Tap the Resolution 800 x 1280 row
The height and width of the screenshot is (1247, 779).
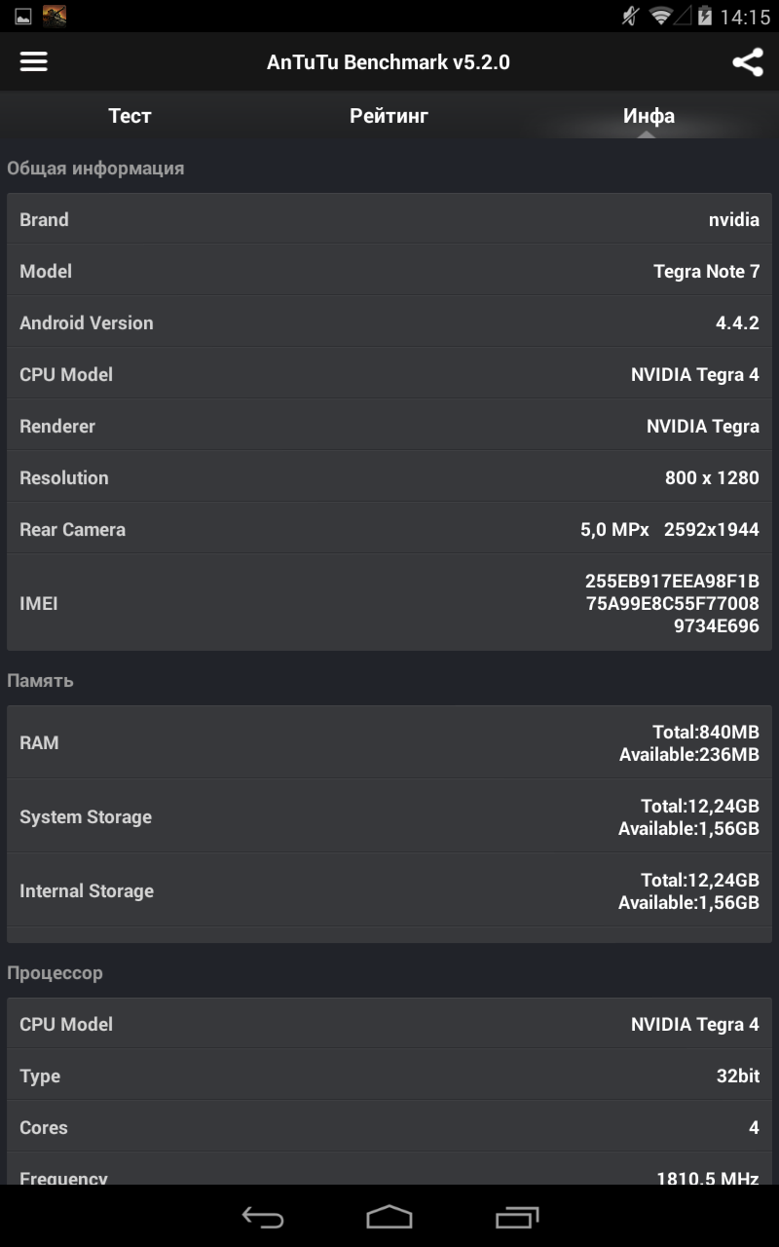[389, 477]
